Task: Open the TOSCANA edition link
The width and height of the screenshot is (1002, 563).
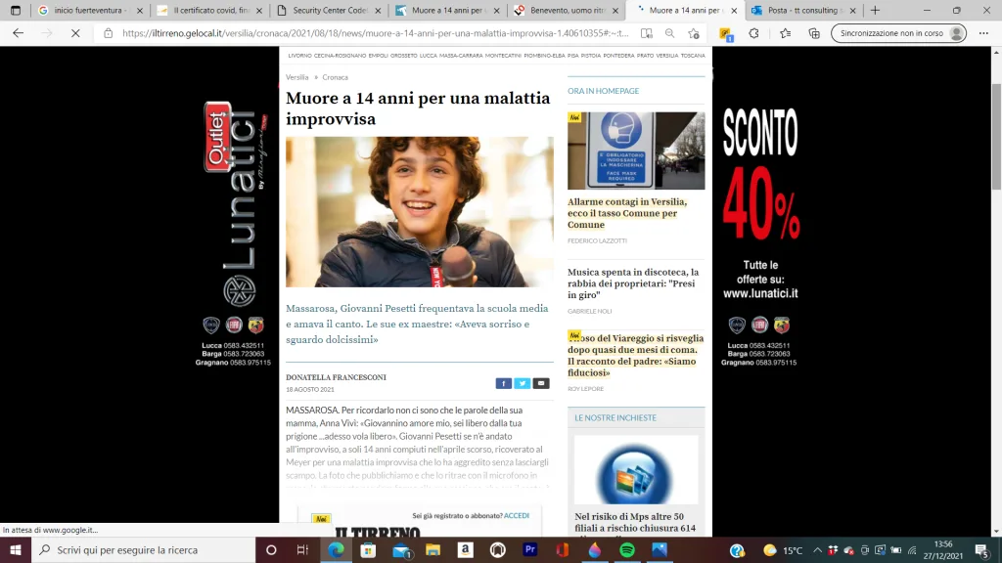Action: 693,56
